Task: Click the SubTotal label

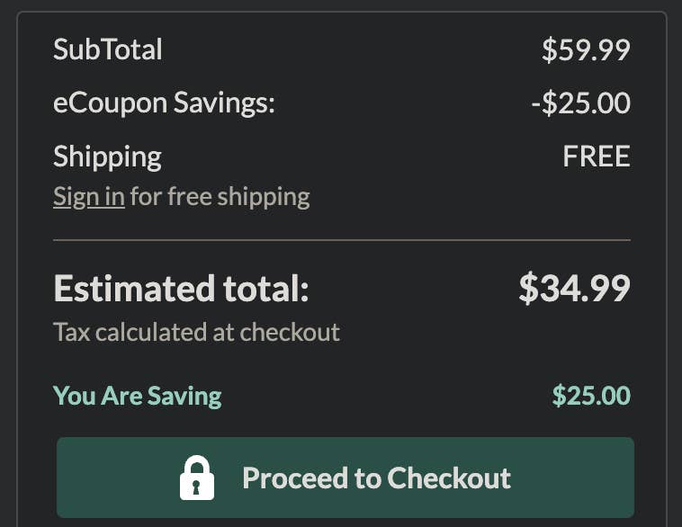Action: coord(108,49)
